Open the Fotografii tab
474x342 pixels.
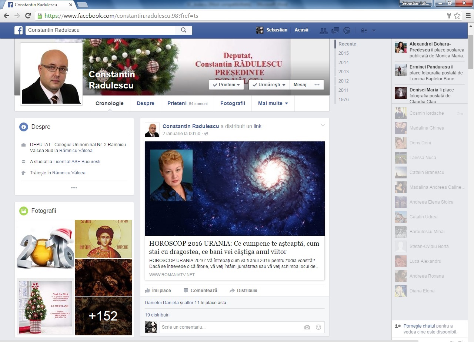[x=233, y=103]
